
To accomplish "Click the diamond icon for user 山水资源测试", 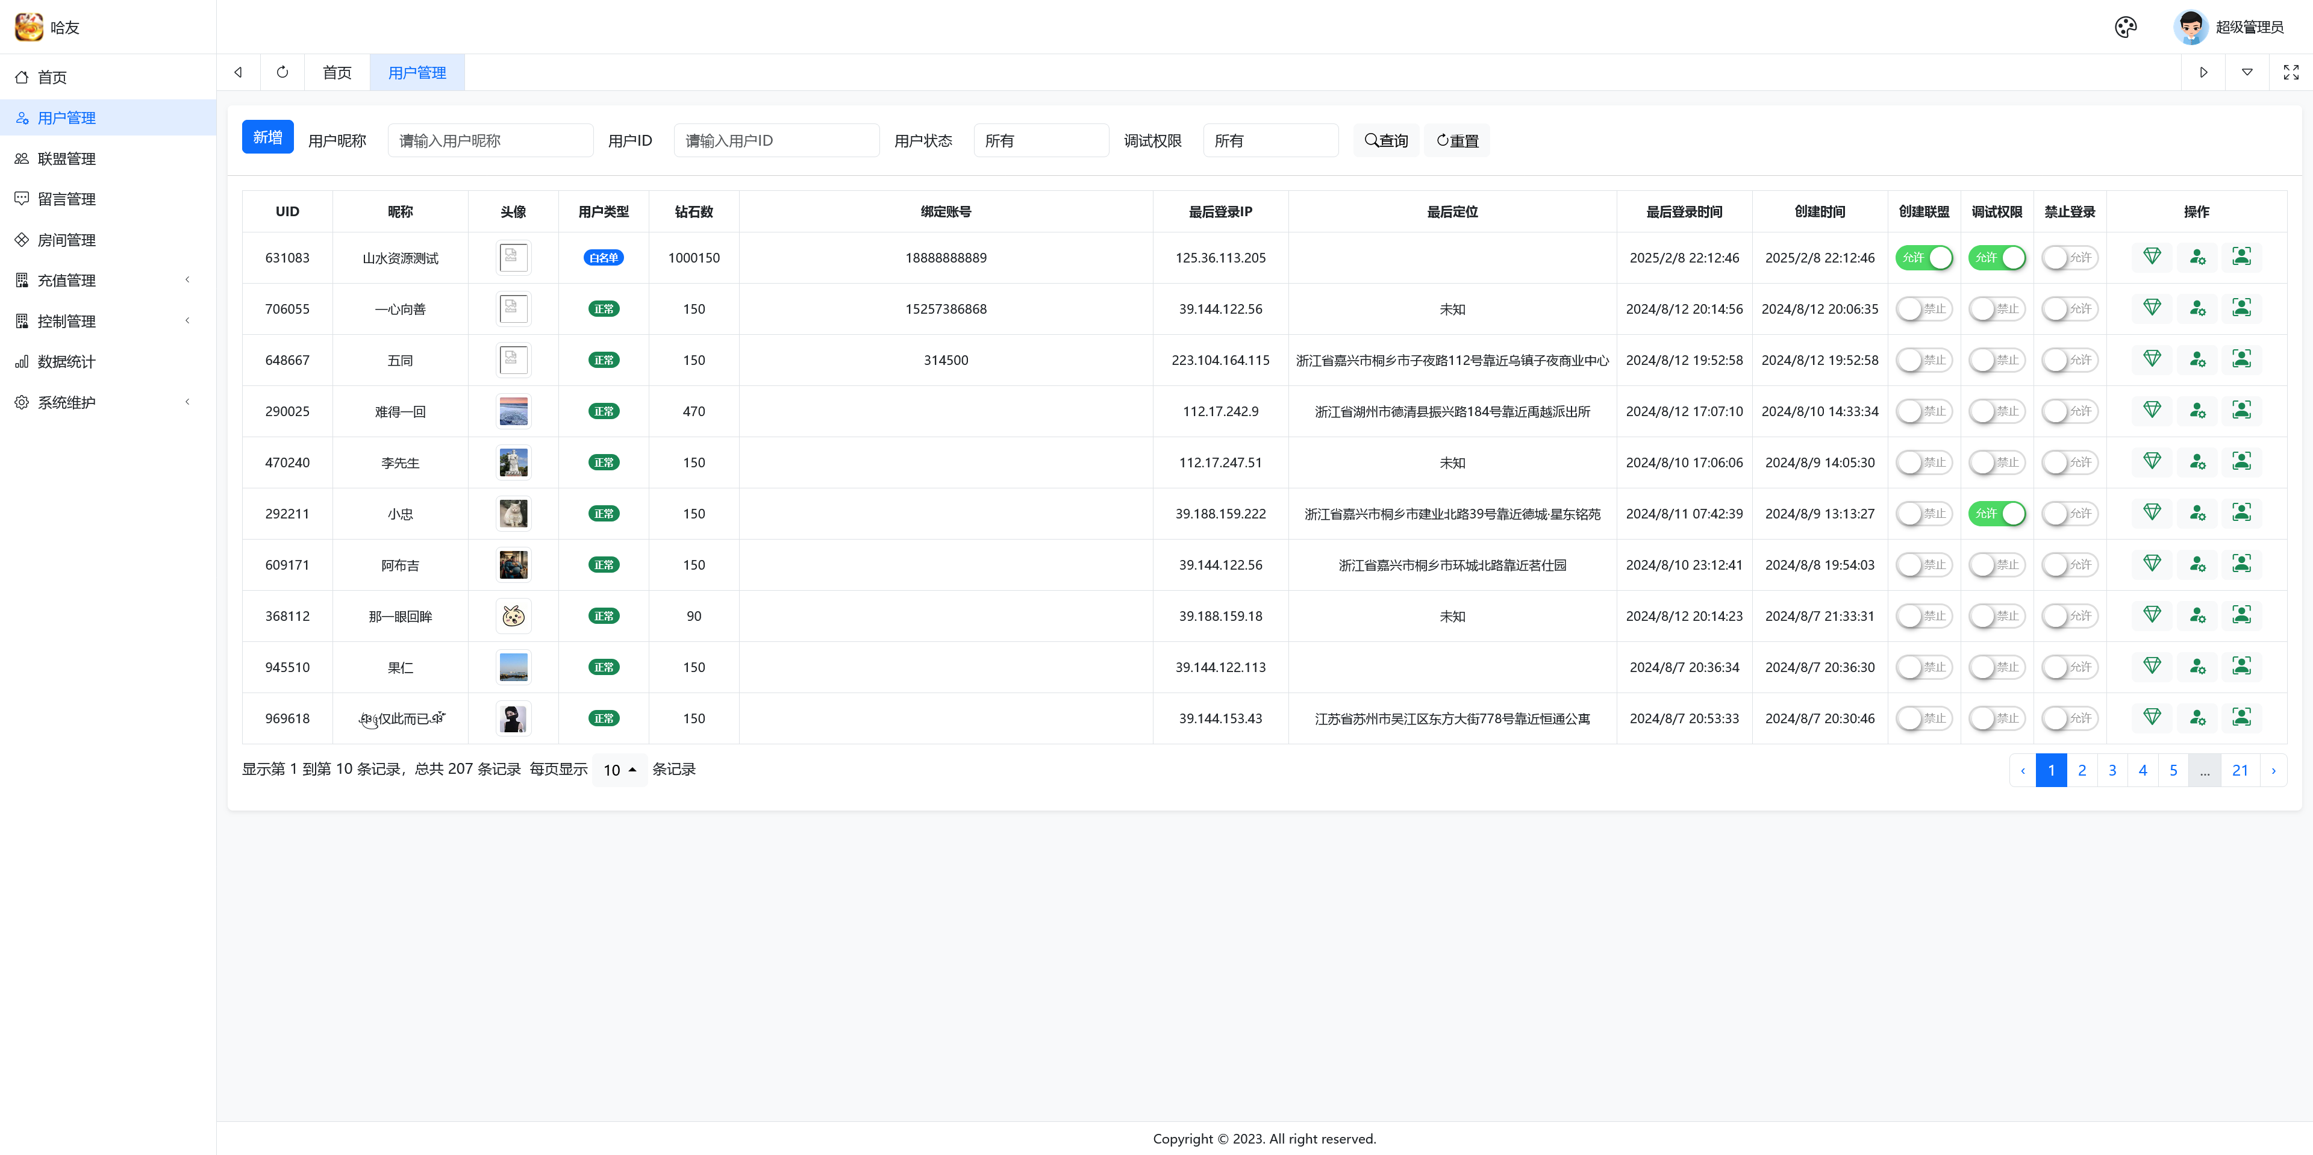I will tap(2152, 257).
